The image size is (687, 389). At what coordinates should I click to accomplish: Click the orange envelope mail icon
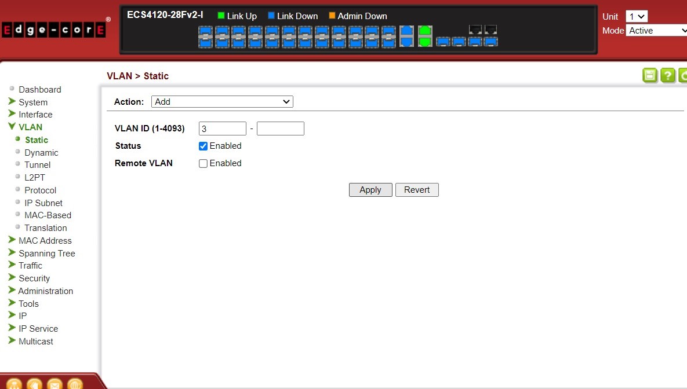(54, 384)
